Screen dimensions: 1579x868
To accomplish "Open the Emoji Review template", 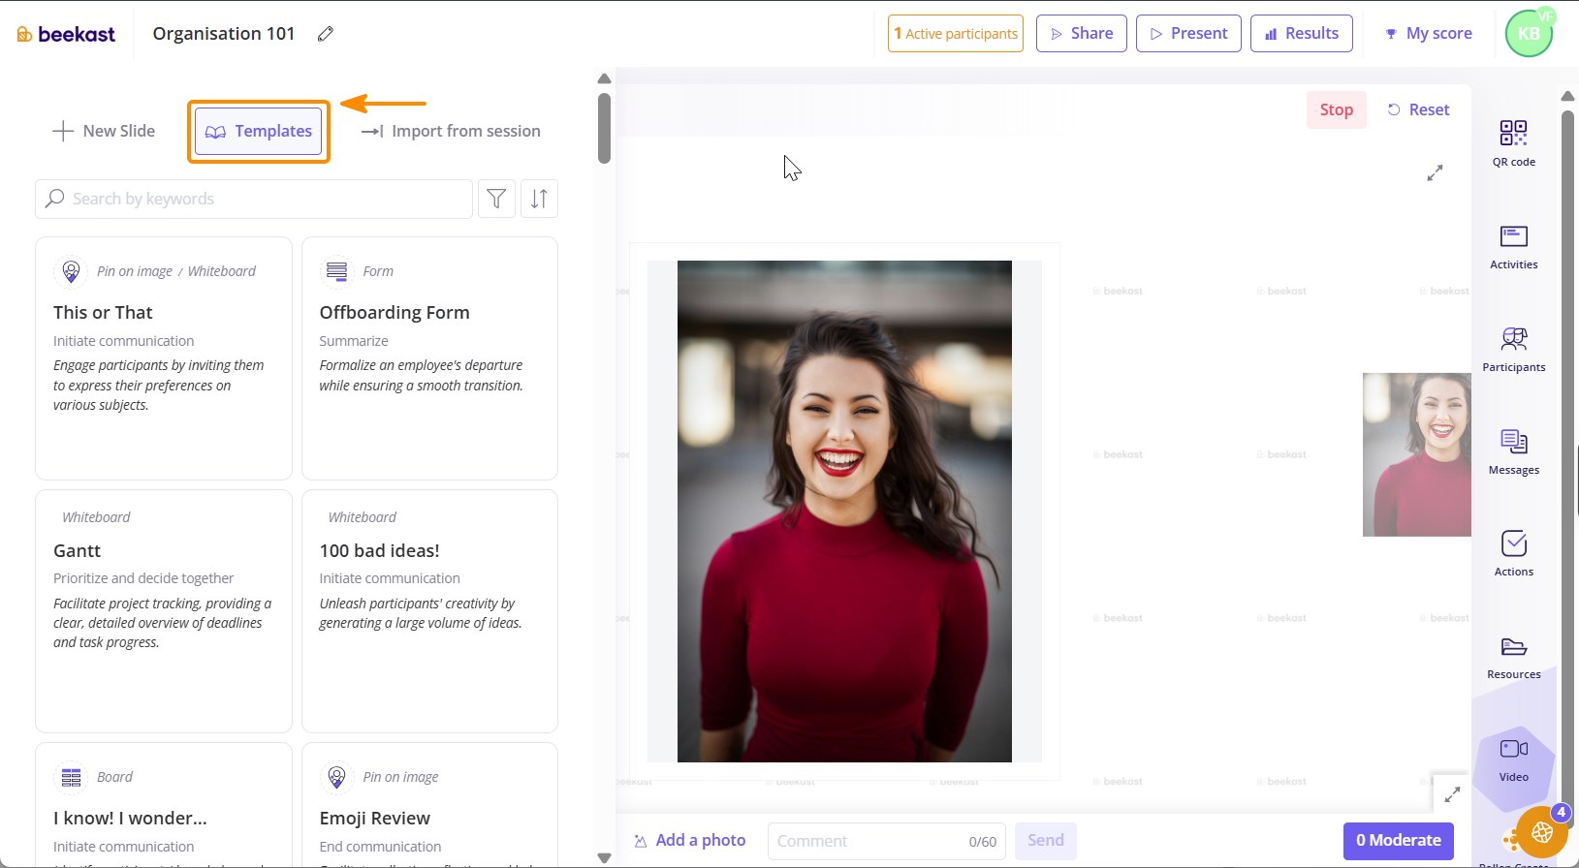I will [429, 805].
